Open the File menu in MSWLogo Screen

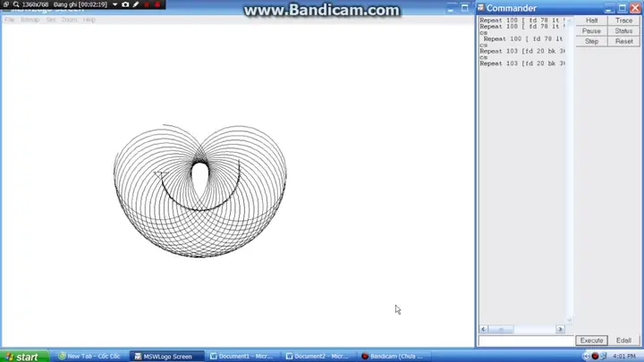point(9,20)
